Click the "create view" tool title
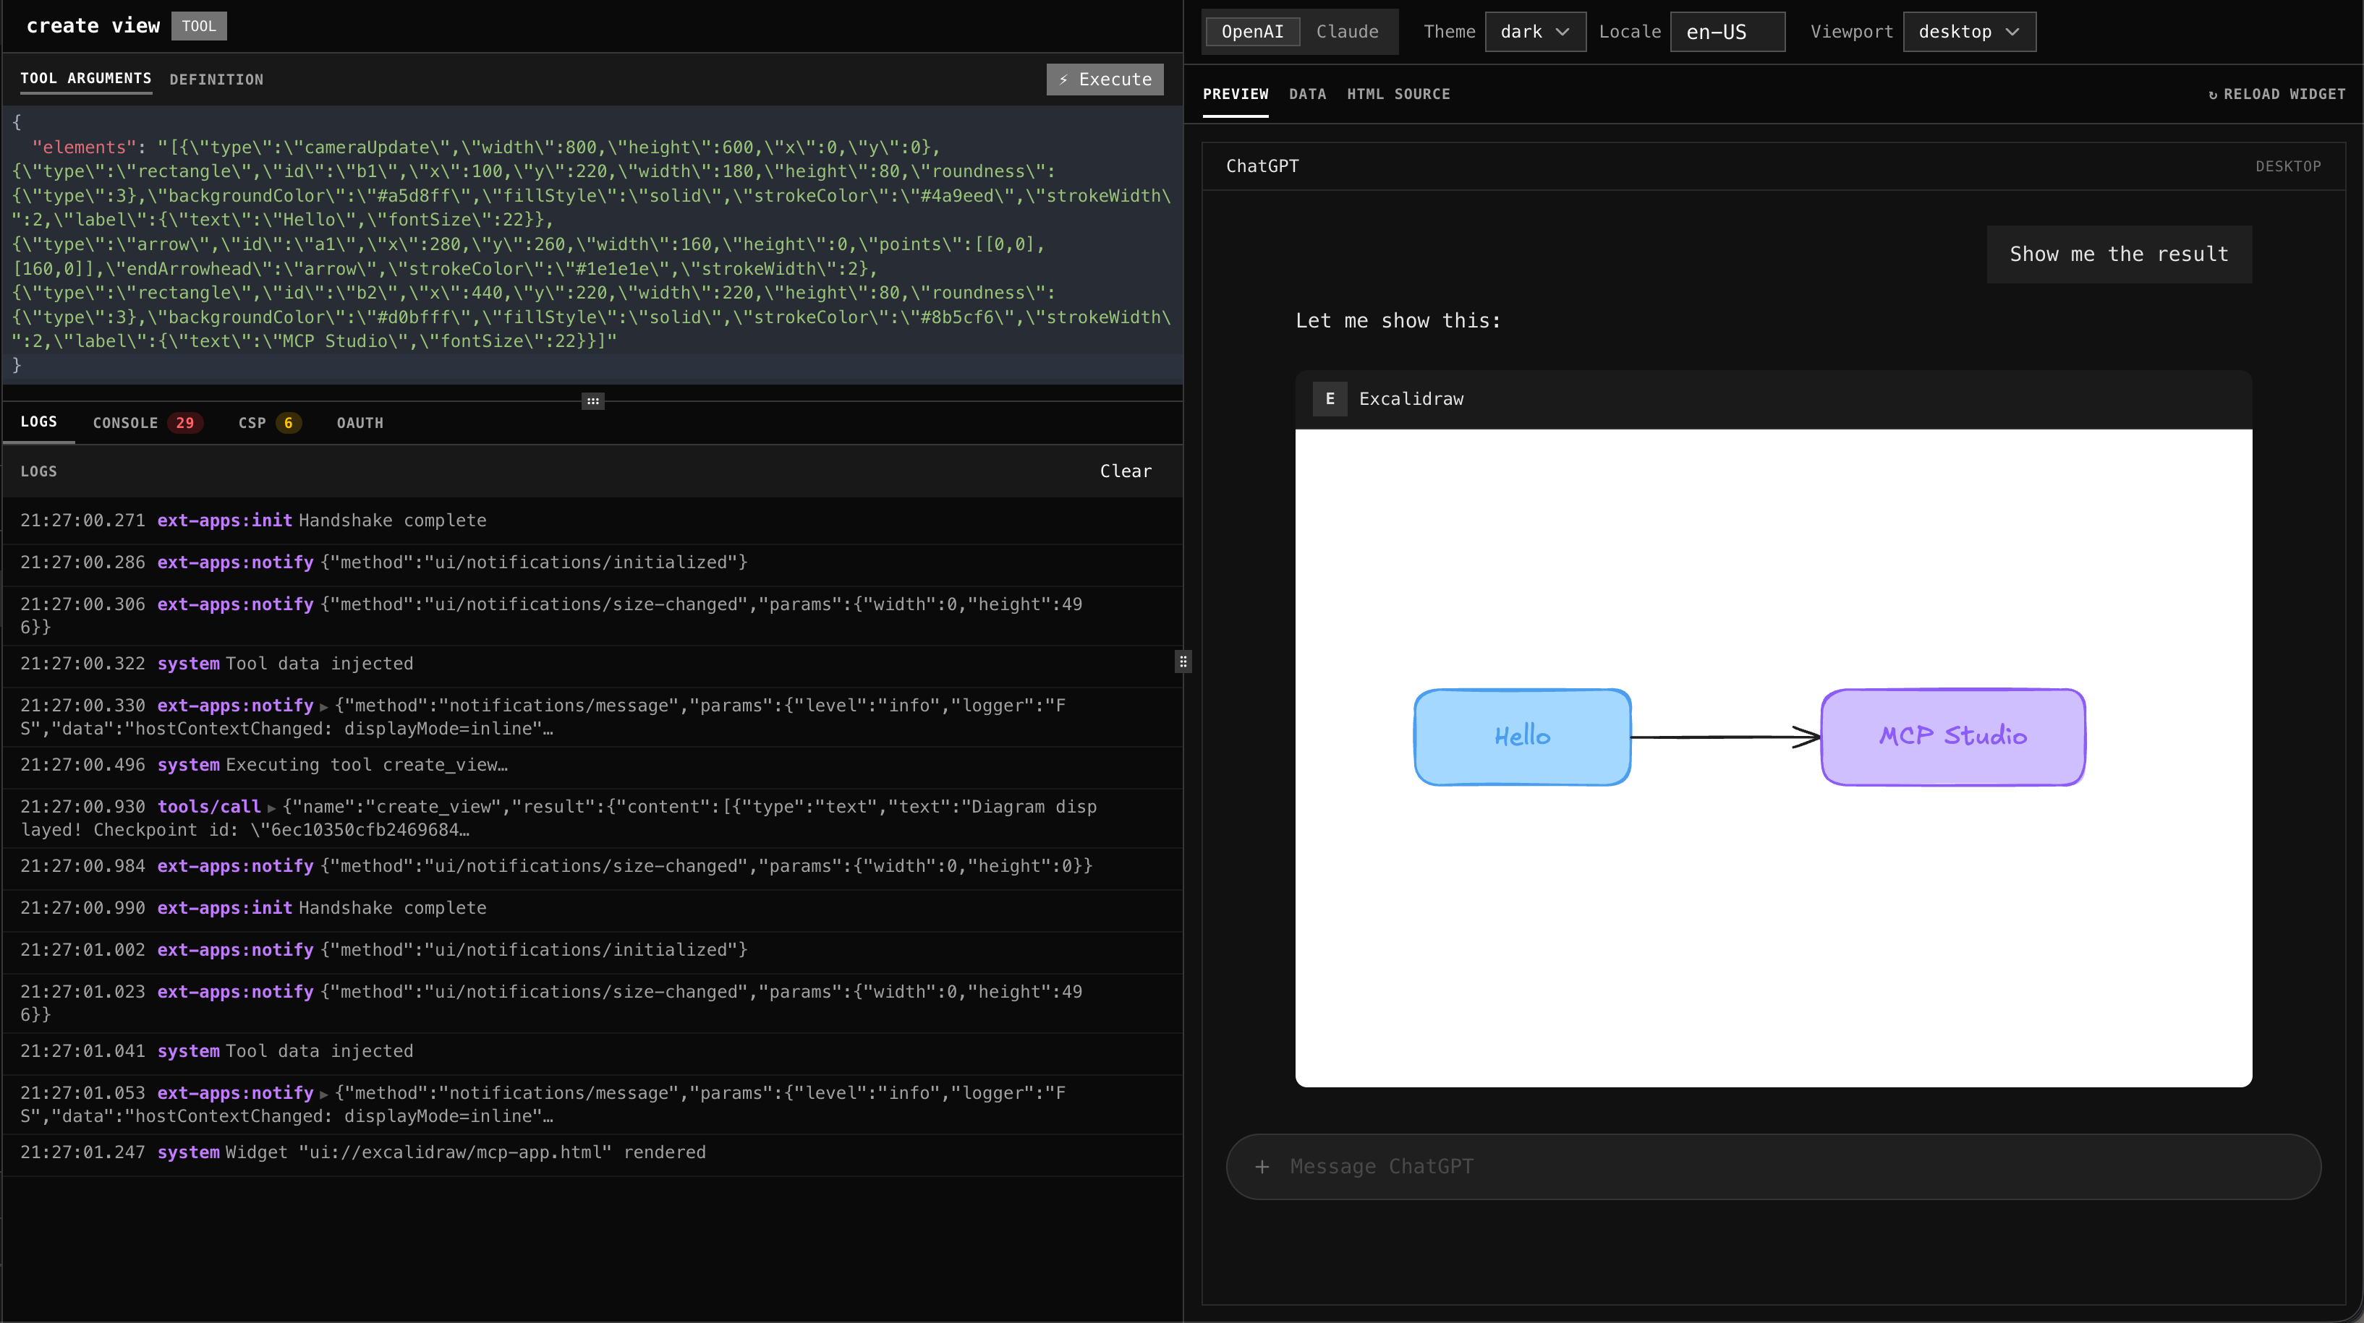 [x=93, y=26]
